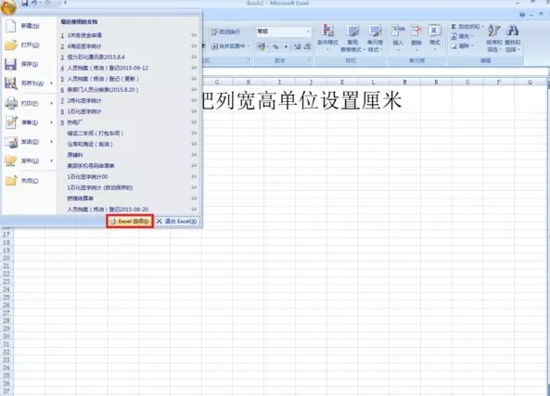Open 查找和选择 (Find & Select) binoculars
The image size is (550, 396).
tap(513, 37)
